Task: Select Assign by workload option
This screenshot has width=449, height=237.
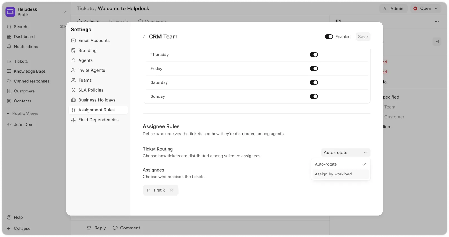Action: coord(333,174)
